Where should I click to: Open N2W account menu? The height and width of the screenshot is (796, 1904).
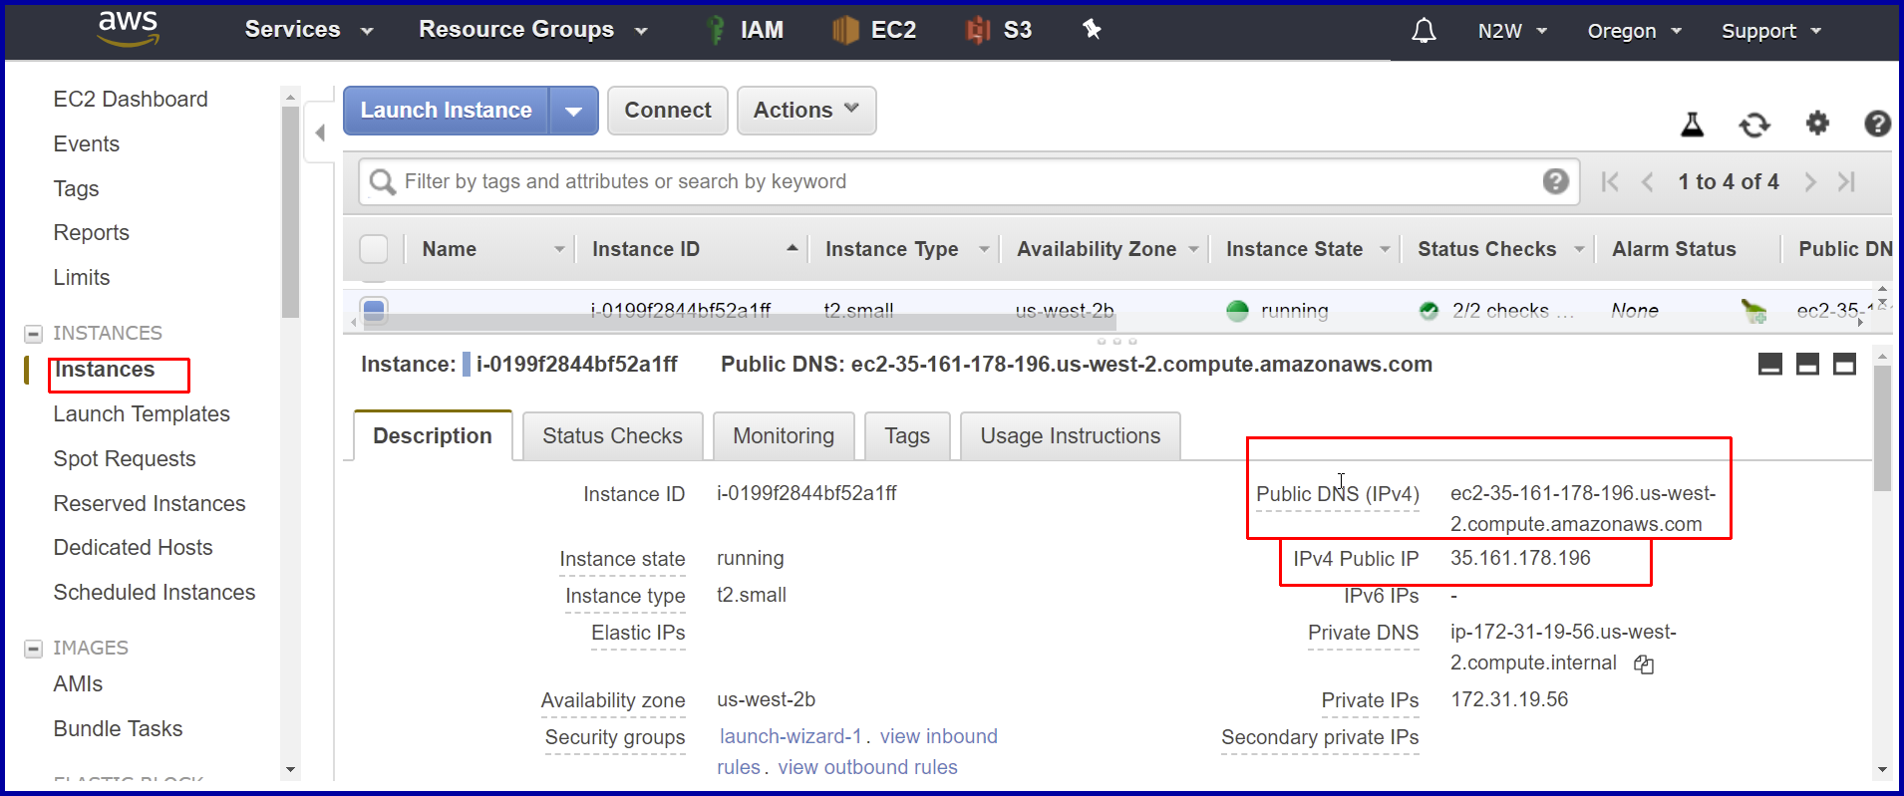point(1512,31)
